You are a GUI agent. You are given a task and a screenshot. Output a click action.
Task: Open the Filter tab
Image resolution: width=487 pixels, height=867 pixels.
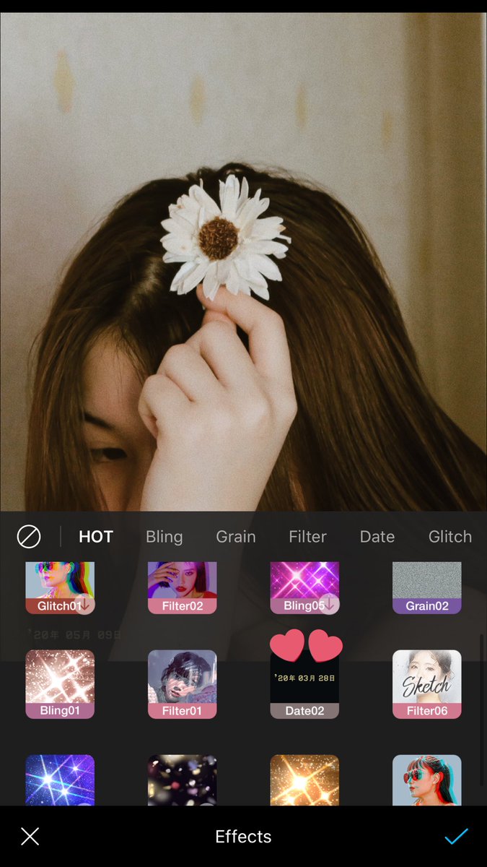308,537
